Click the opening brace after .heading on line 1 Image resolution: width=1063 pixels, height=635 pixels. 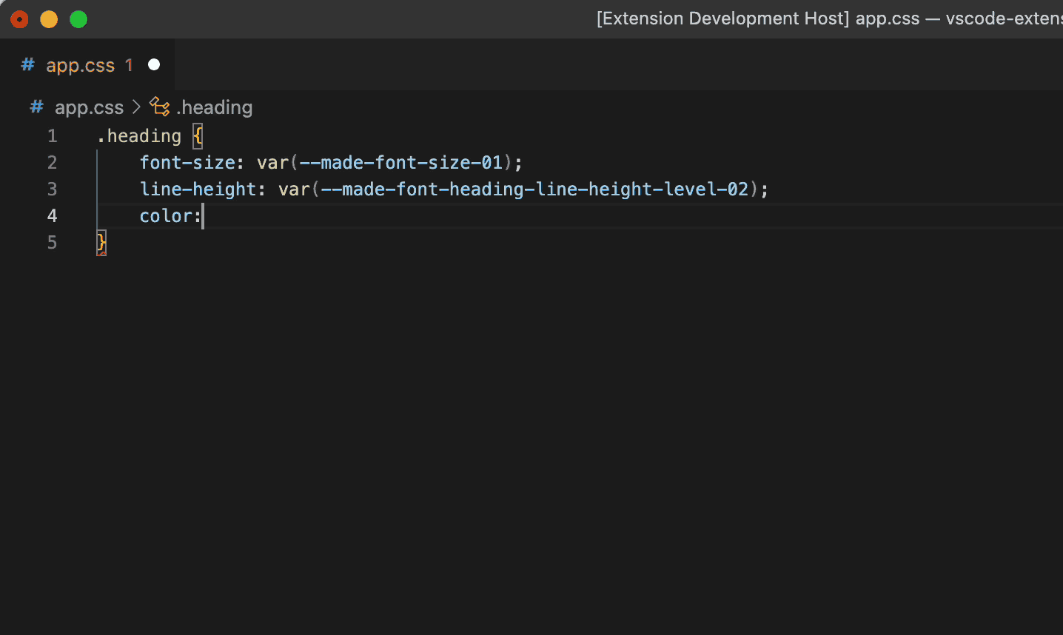coord(197,135)
